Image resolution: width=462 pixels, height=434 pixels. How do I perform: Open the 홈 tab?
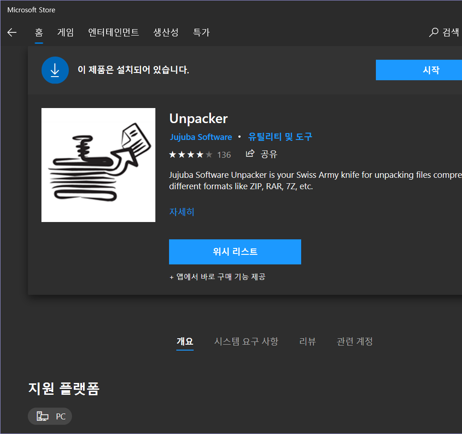39,32
